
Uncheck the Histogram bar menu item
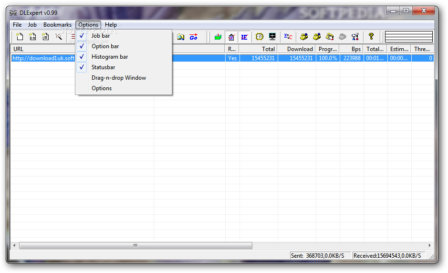pyautogui.click(x=124, y=57)
